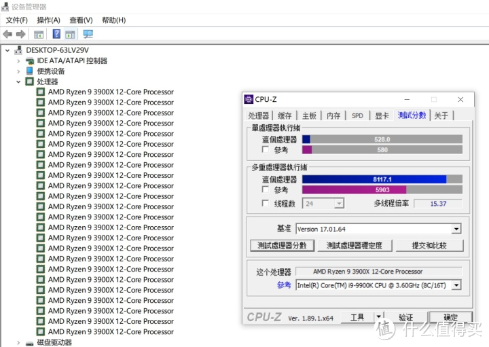Switch to the 显卡 tab in CPU-Z
The image size is (489, 347).
[x=382, y=115]
